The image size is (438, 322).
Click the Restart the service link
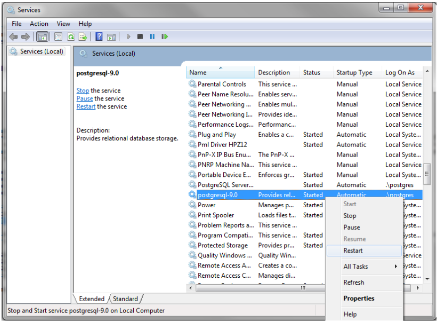coord(86,106)
